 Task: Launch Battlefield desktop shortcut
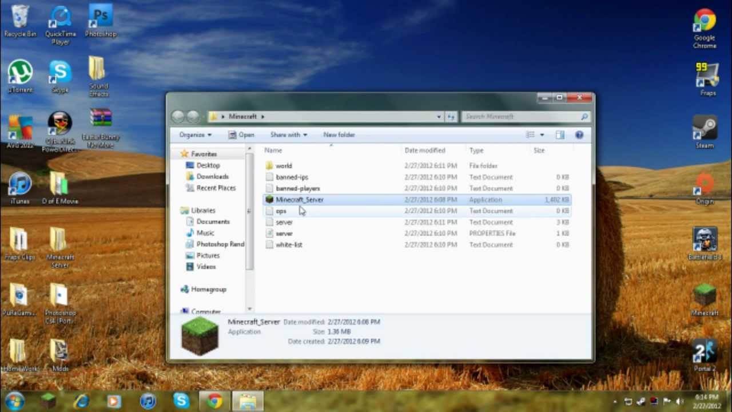(x=705, y=244)
